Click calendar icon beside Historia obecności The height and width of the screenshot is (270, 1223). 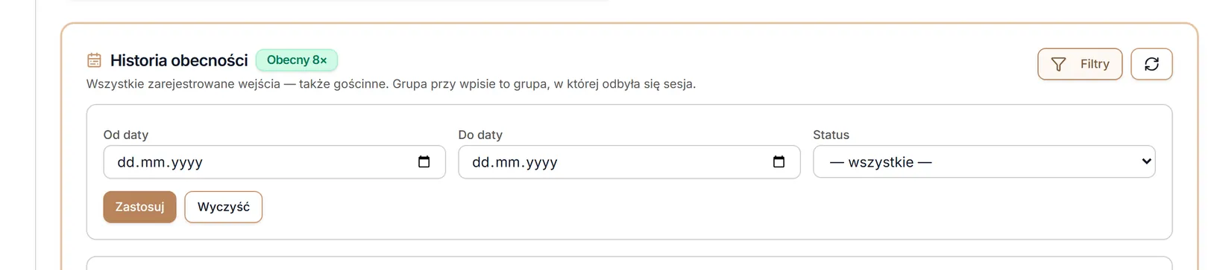tap(94, 60)
